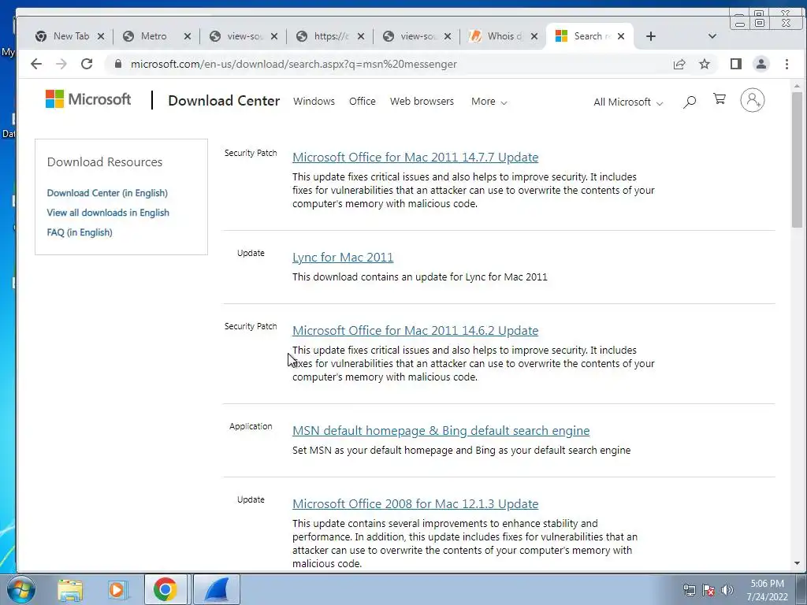Screen dimensions: 807x605
Task: Open Microsoft Office 2008 for Mac 12.1.3 Update
Action: pyautogui.click(x=415, y=503)
